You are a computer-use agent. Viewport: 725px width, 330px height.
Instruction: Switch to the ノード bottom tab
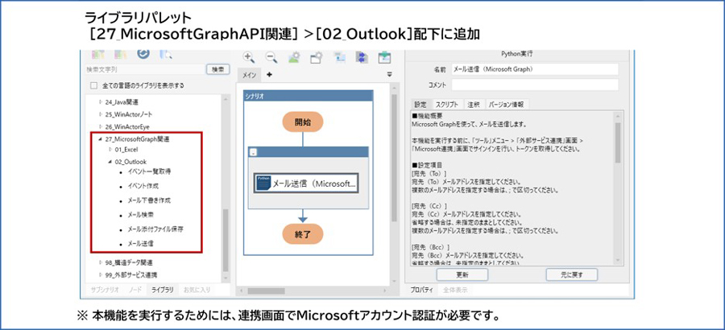[135, 290]
